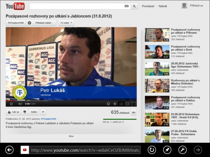Flag this video with the flag icon
The width and height of the screenshot is (210, 157).
[x=43, y=112]
